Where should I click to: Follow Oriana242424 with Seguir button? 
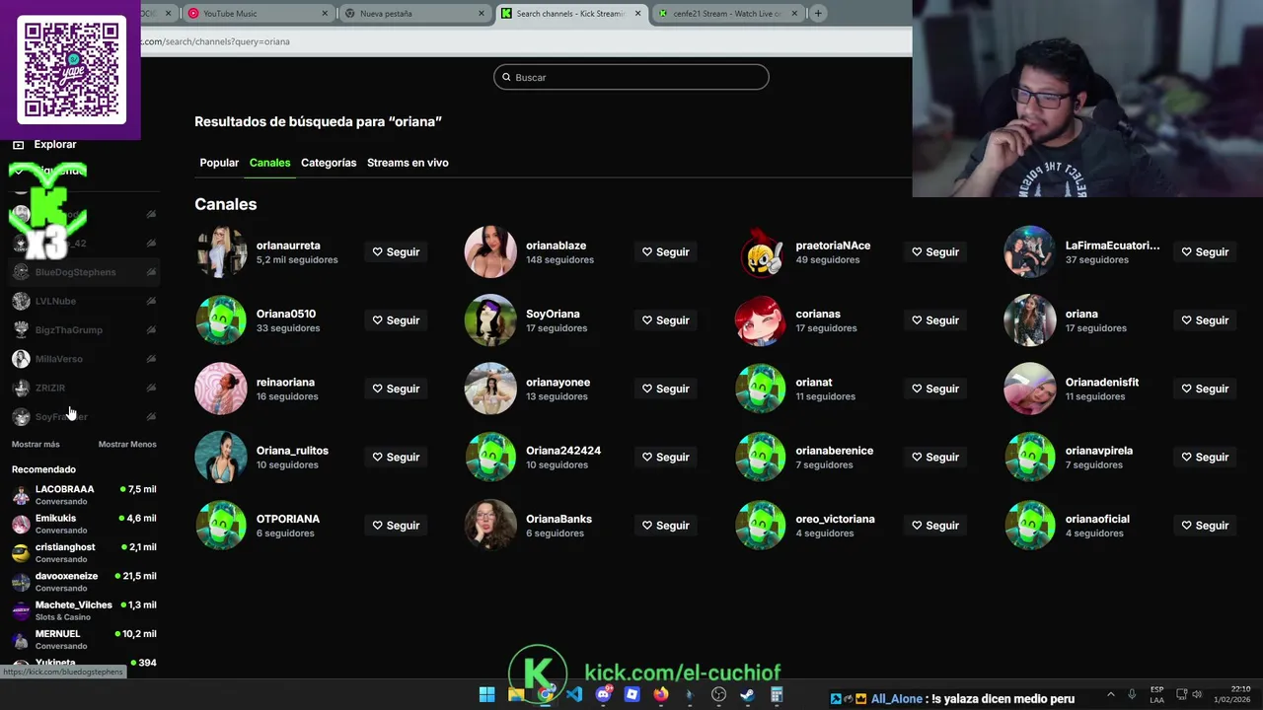pos(665,458)
